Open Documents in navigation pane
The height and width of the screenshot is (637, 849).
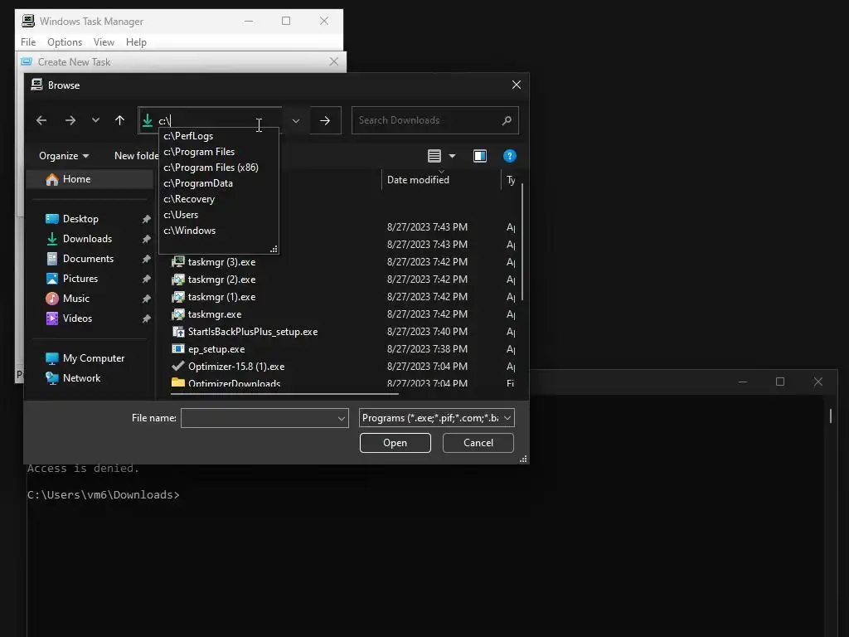[x=88, y=259]
